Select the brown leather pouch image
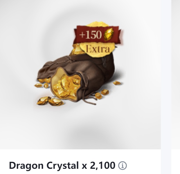Screen dimensions: 180x174 point(76,77)
